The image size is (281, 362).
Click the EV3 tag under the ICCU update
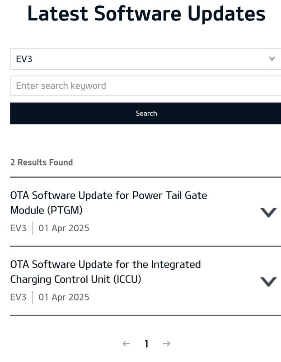click(19, 297)
